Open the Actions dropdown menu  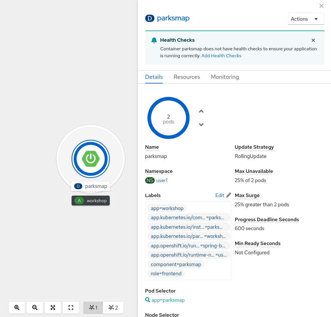306,19
